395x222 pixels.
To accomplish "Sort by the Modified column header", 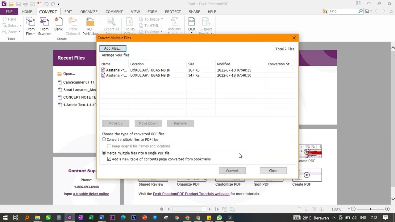I will tap(240, 64).
